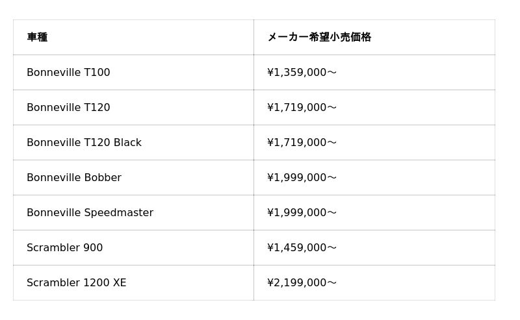Click Bonneville in the Bobber row

tap(54, 178)
